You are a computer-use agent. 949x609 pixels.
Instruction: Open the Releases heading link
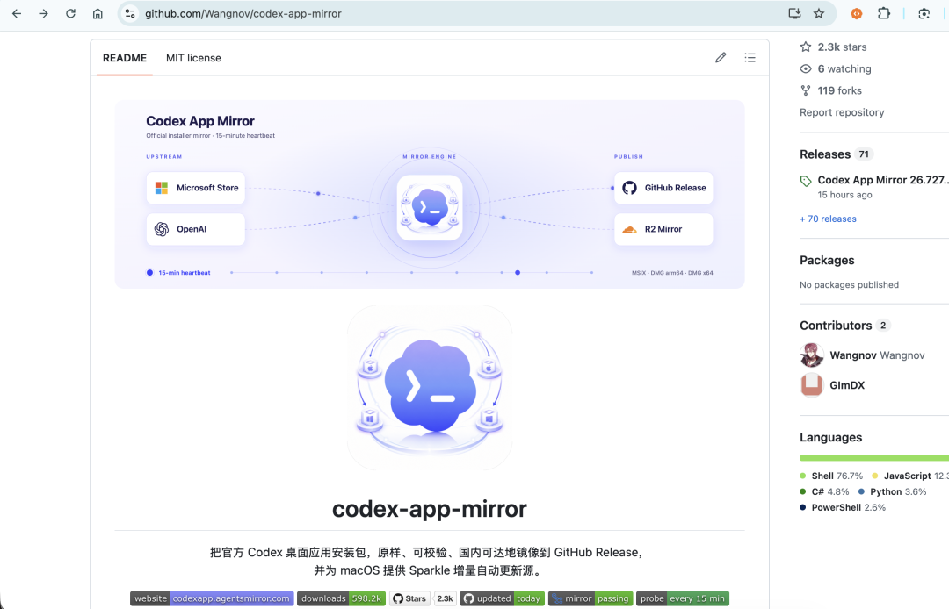click(825, 154)
